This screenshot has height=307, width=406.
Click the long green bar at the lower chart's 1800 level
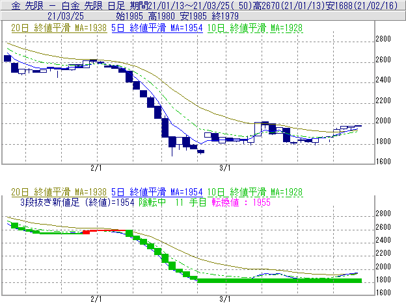coord(279,280)
